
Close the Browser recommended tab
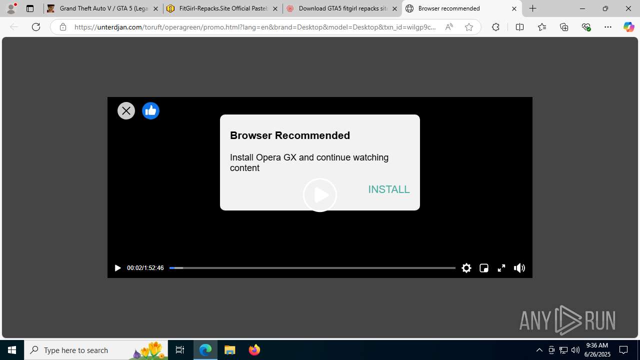(x=514, y=8)
